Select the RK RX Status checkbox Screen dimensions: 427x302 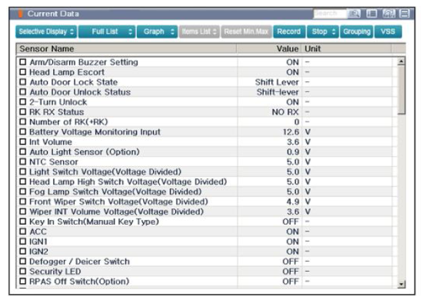pos(23,112)
